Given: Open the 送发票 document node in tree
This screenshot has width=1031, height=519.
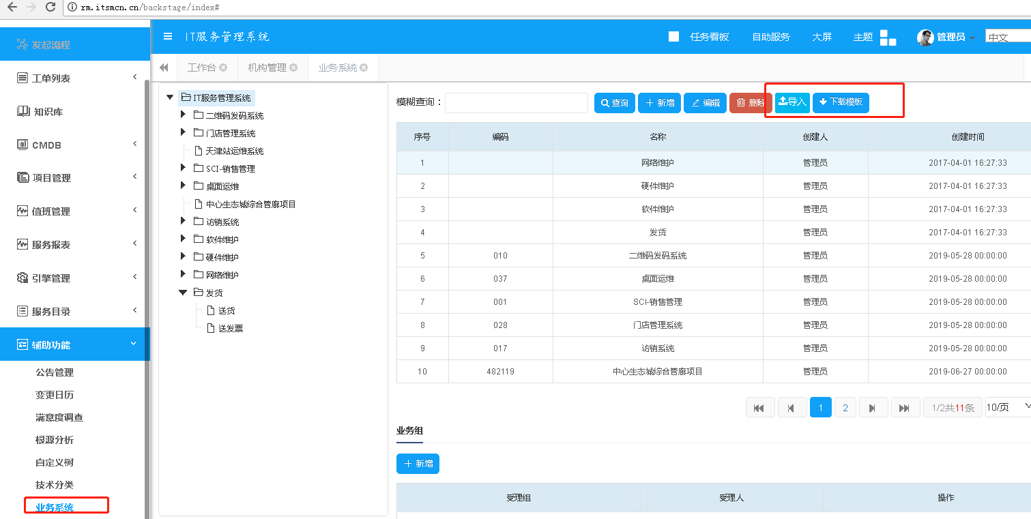Looking at the screenshot, I should tap(231, 328).
